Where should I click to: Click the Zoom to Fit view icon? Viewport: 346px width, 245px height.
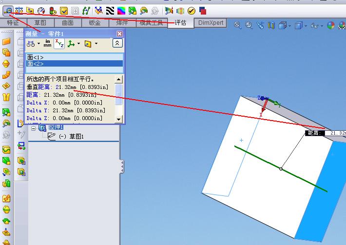(237, 25)
